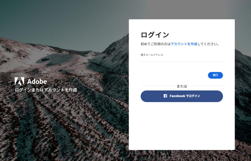
Task: Click the blue 続行 button
Action: pos(215,75)
